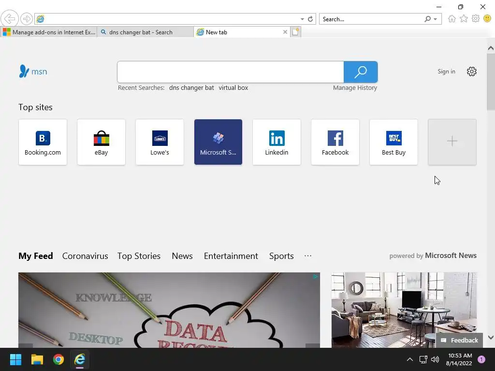Image resolution: width=495 pixels, height=371 pixels.
Task: Expand more feed categories with the ellipsis
Action: tap(308, 256)
